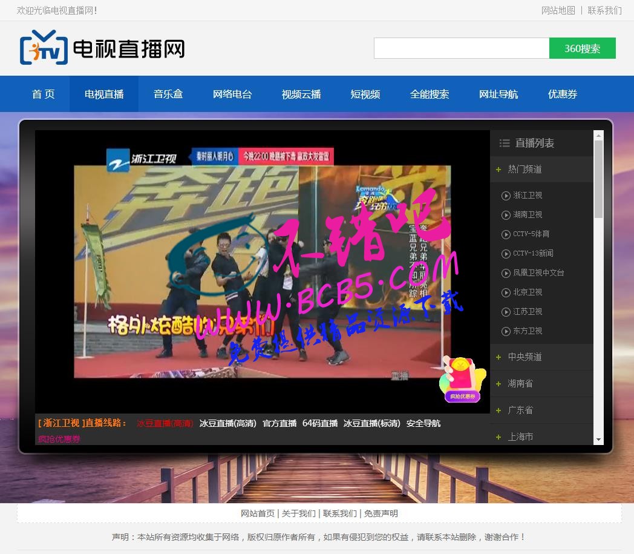The width and height of the screenshot is (634, 554).
Task: Click the 360搜索 search button
Action: tap(582, 48)
